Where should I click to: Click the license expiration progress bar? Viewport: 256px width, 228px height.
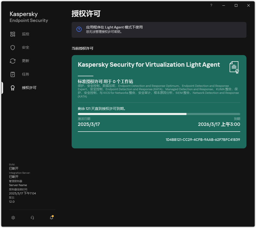159,114
